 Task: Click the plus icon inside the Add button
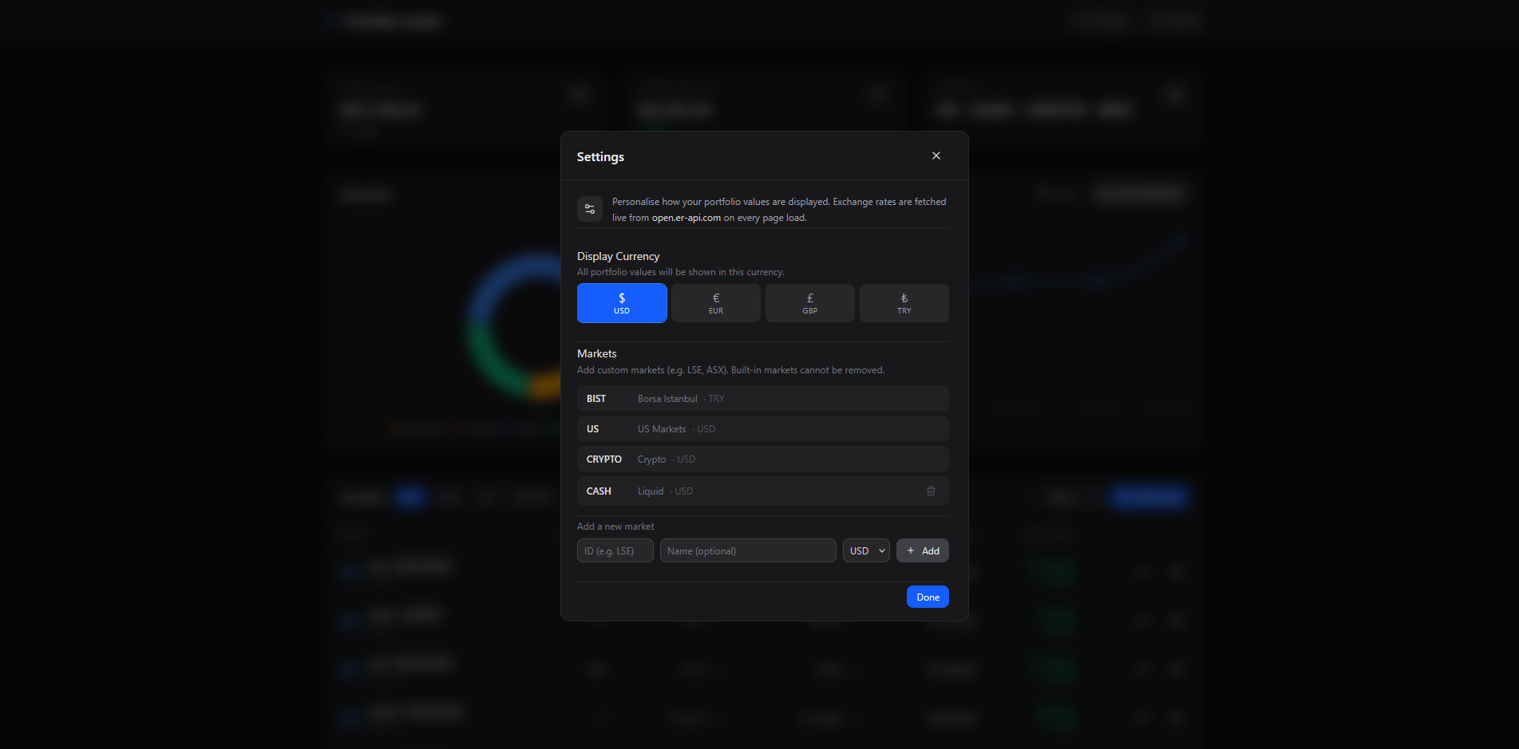point(910,550)
